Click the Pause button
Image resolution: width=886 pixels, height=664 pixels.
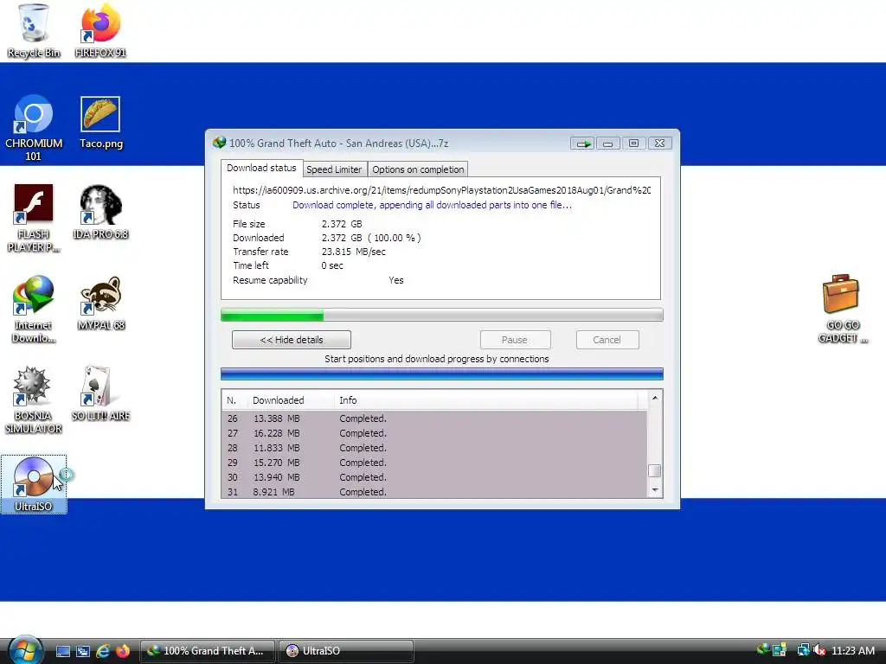[x=515, y=340]
